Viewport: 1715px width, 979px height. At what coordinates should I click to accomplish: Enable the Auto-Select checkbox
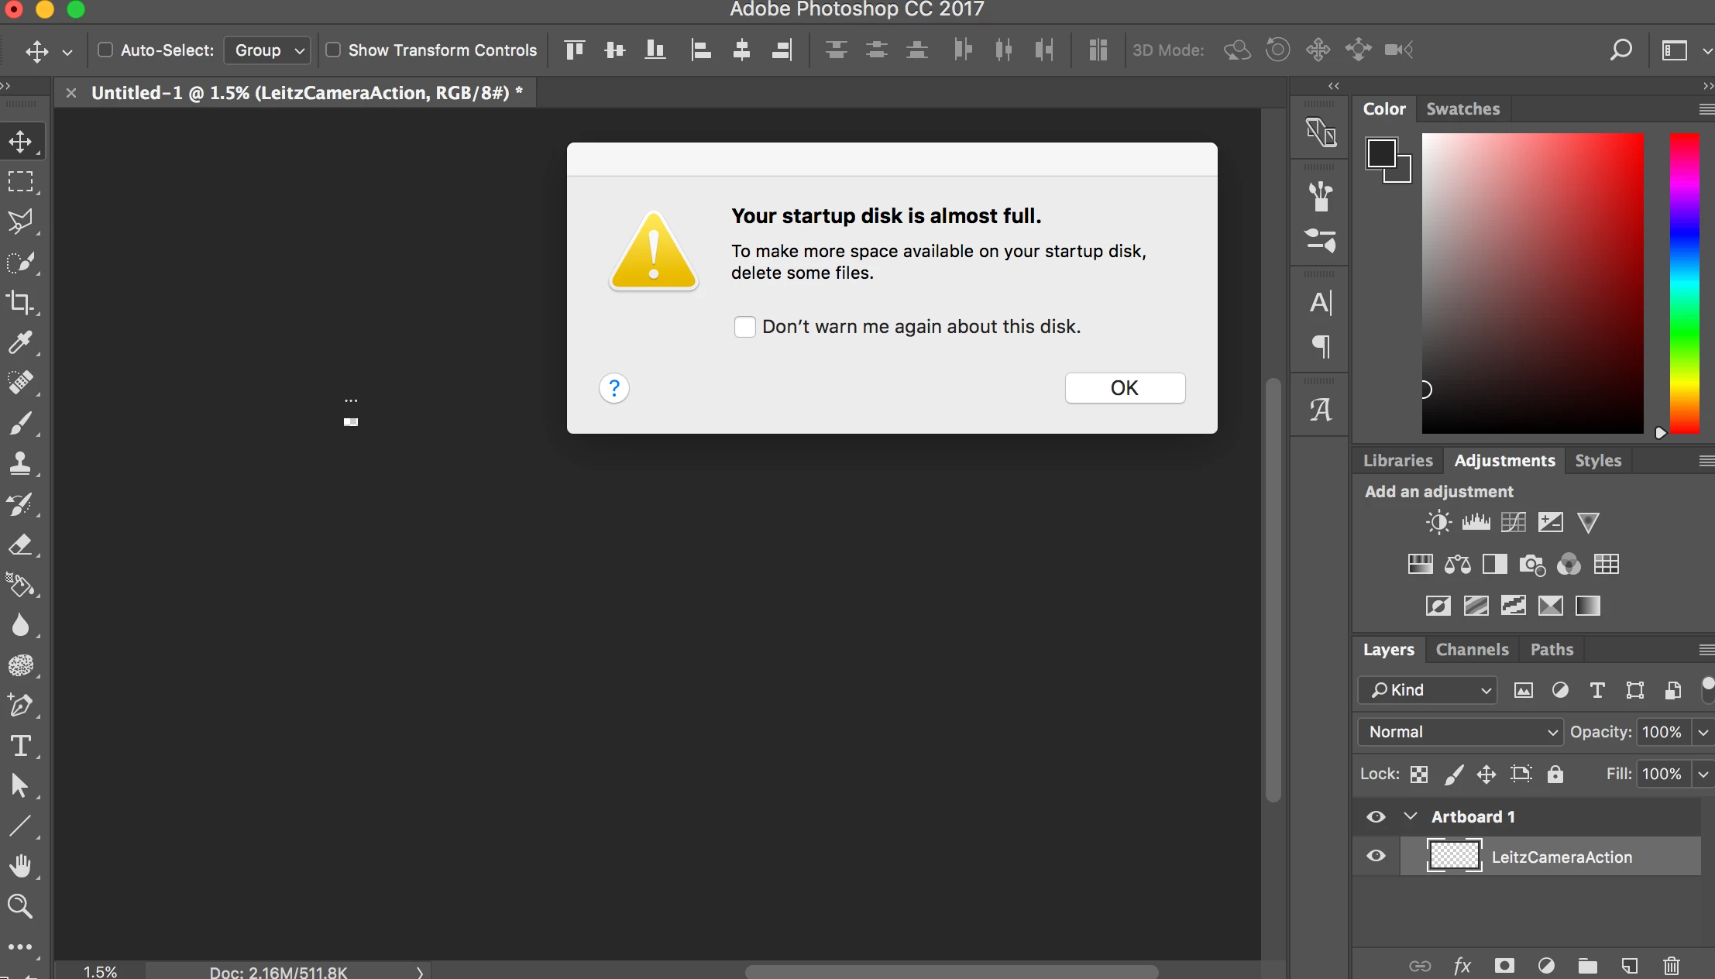(x=105, y=50)
